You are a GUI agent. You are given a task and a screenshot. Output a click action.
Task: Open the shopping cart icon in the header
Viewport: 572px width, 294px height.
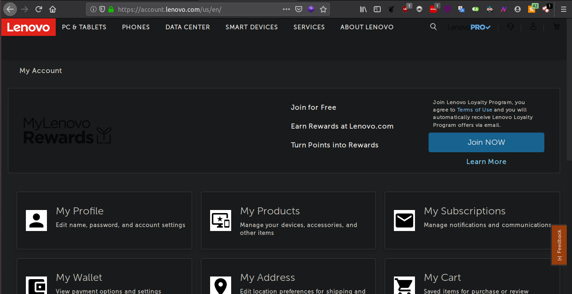(x=557, y=27)
